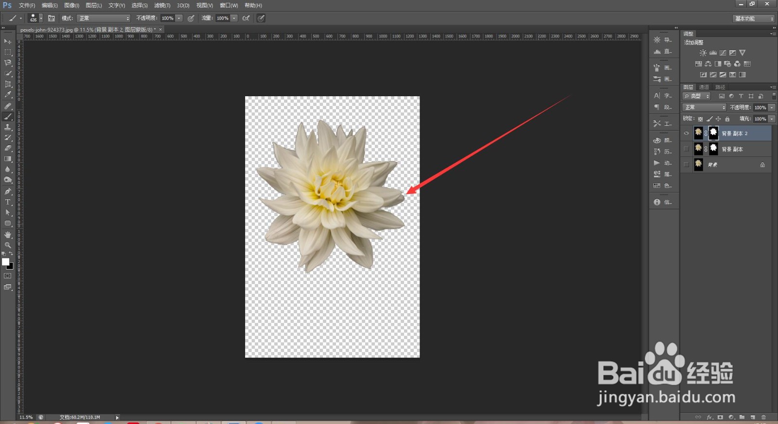Open the brush opacity slider dropdown
The width and height of the screenshot is (778, 424).
coord(179,18)
